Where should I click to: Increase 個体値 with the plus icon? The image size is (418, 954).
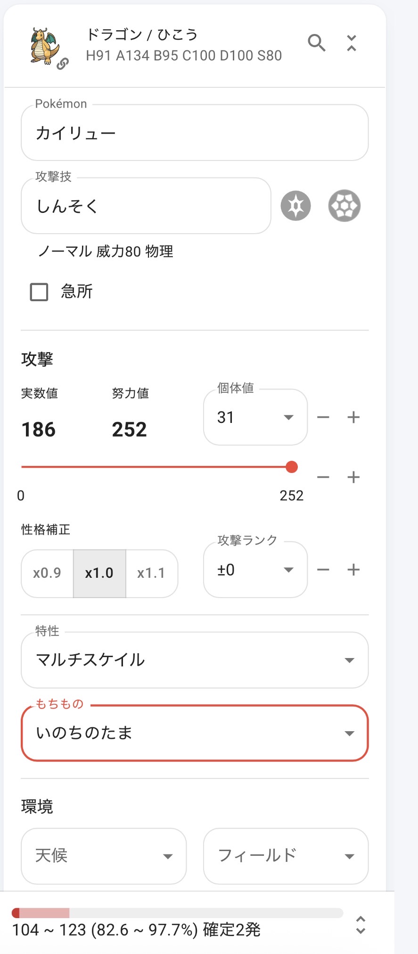pos(353,417)
